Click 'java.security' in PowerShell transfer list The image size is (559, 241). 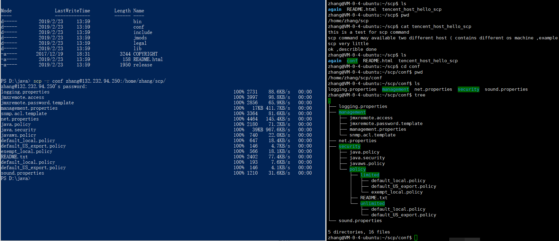pyautogui.click(x=18, y=130)
